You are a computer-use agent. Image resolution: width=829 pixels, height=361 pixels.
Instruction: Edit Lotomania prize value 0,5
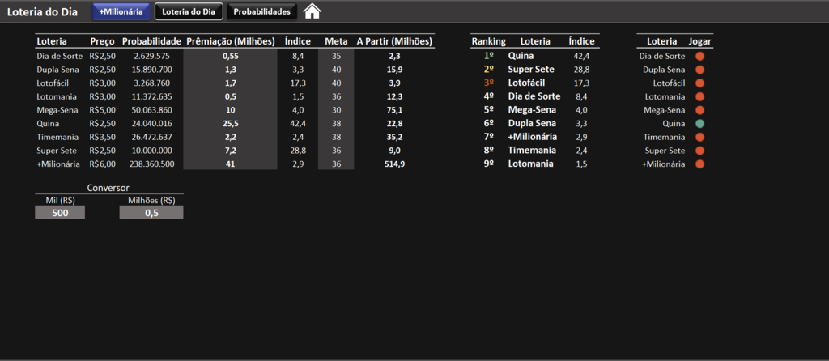tap(230, 96)
